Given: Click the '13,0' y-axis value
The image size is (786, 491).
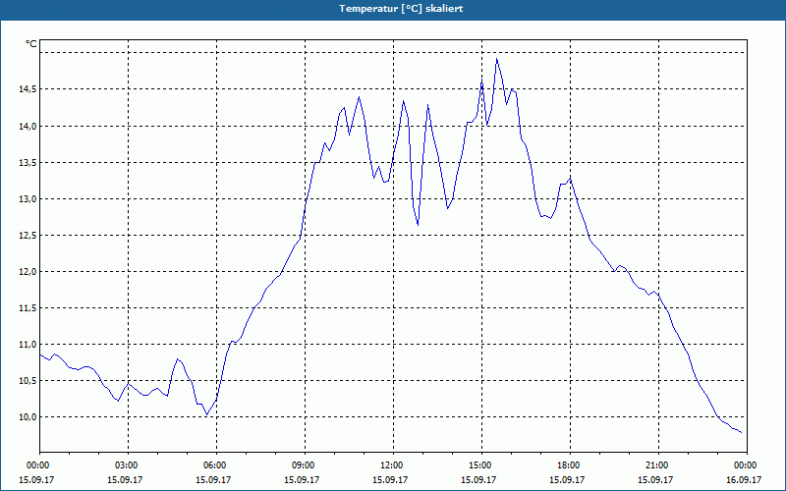Looking at the screenshot, I should pyautogui.click(x=28, y=199).
